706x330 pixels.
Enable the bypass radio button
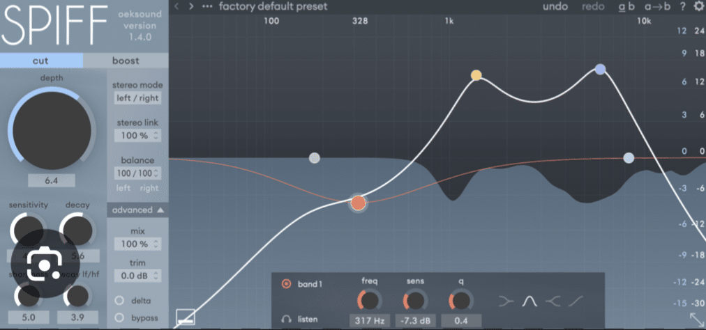tap(119, 318)
